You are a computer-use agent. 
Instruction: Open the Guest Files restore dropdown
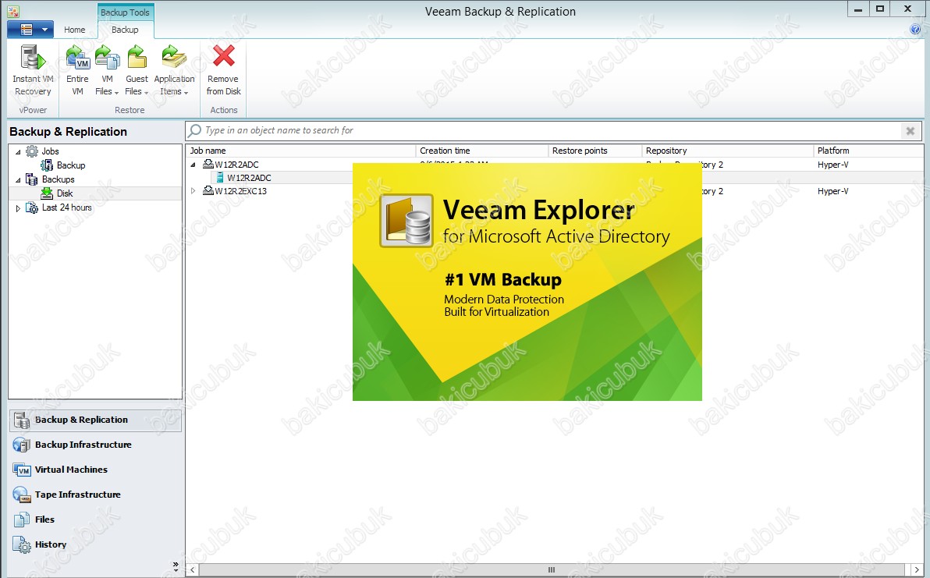(x=137, y=70)
